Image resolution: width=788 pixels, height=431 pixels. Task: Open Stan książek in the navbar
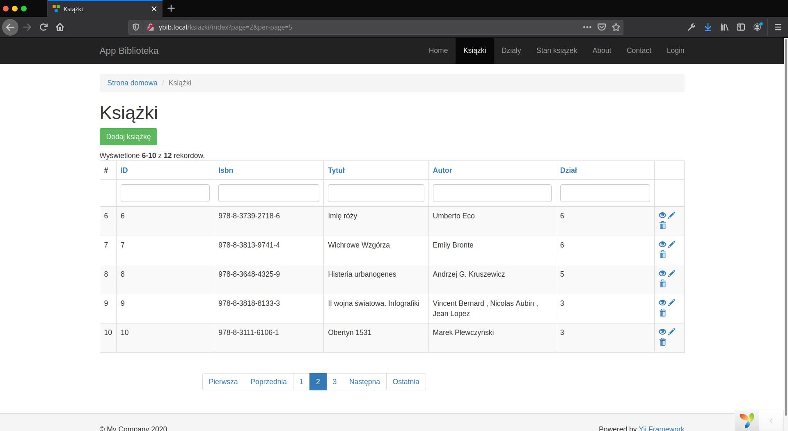pyautogui.click(x=557, y=50)
